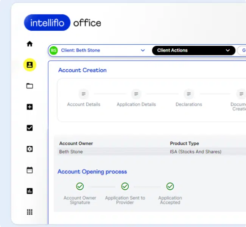Click the Application Sent to Provider checkmark
Viewport: 246px width, 227px height.
[x=125, y=187]
